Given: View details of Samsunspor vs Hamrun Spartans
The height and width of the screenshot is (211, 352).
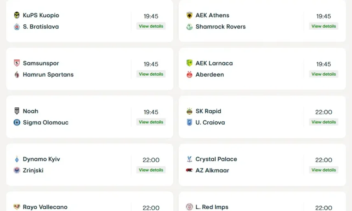Looking at the screenshot, I should tap(151, 74).
